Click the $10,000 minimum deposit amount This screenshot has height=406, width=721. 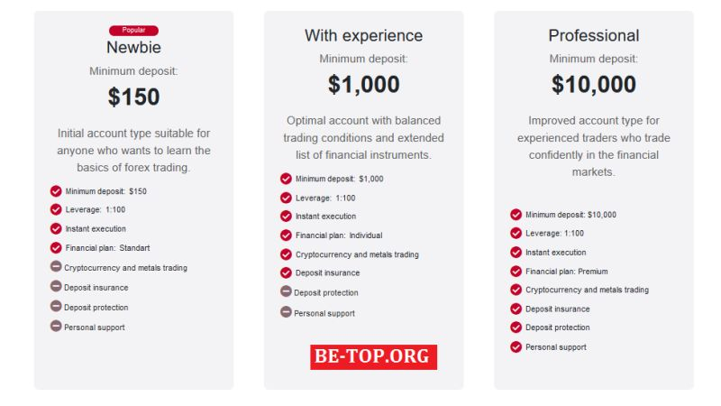(593, 84)
